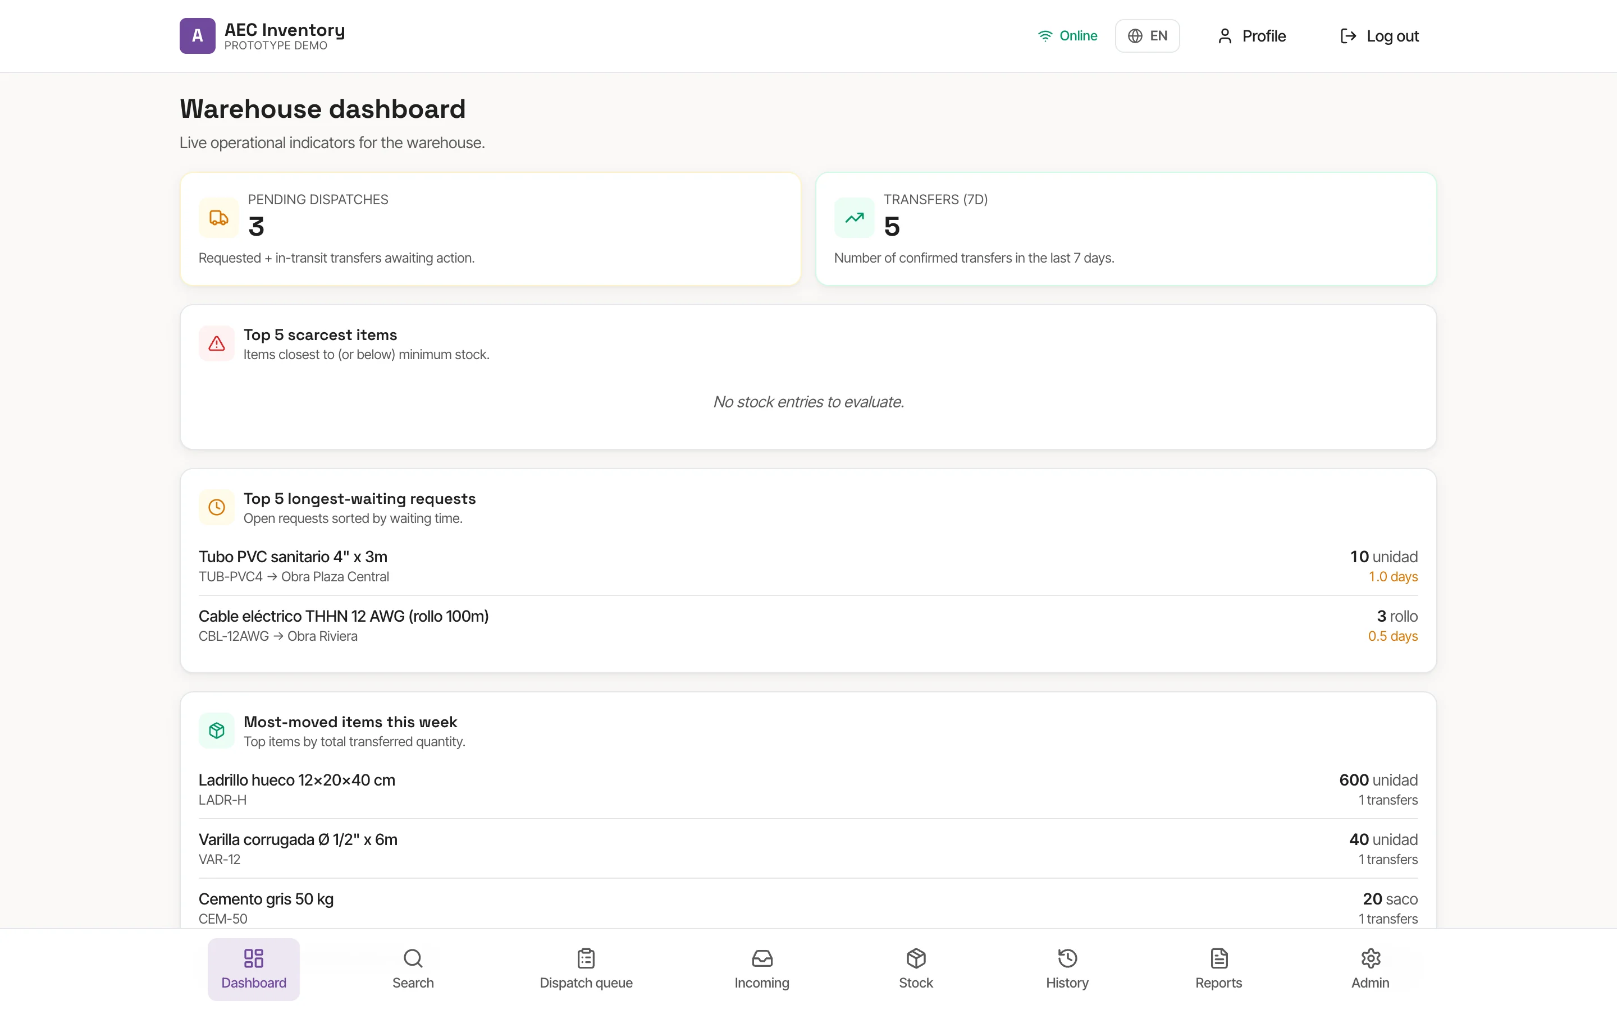Click the Varilla corrugada Ø 1/2" x 6m item

click(x=808, y=849)
